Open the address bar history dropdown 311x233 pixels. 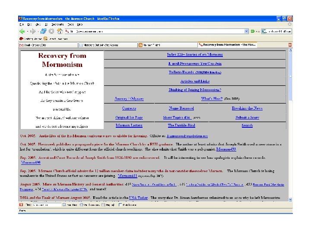[246, 31]
